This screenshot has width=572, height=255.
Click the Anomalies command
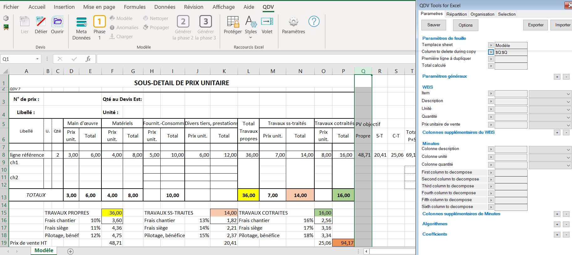[124, 28]
